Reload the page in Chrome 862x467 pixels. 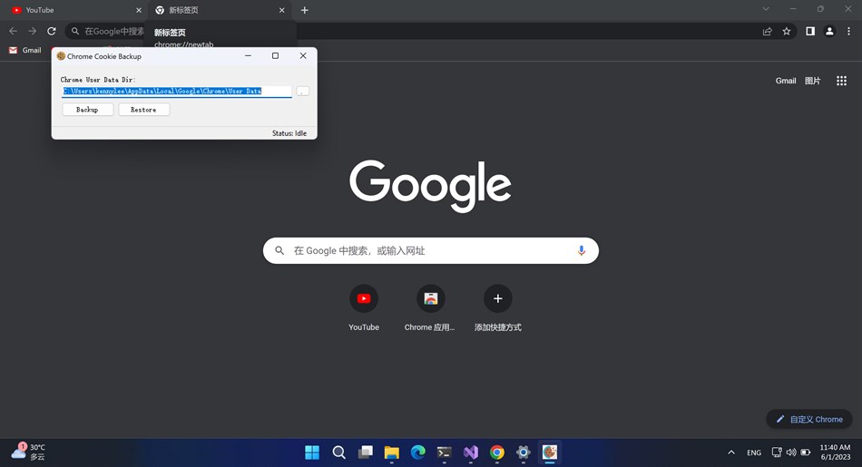(x=51, y=32)
